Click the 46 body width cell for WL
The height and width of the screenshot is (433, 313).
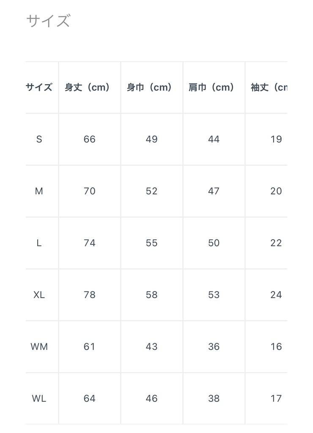(151, 398)
